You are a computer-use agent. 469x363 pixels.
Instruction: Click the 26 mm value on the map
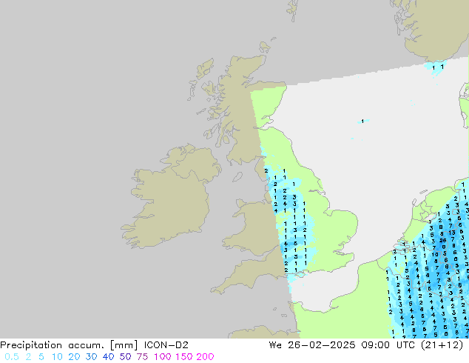(443, 240)
